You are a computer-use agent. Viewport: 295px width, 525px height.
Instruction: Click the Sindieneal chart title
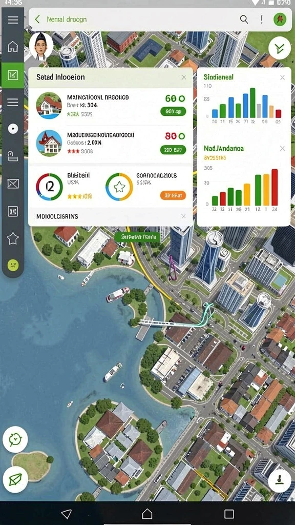(x=218, y=77)
